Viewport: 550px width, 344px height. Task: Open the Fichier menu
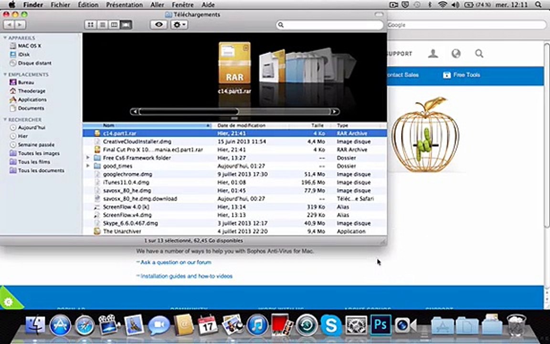[60, 5]
